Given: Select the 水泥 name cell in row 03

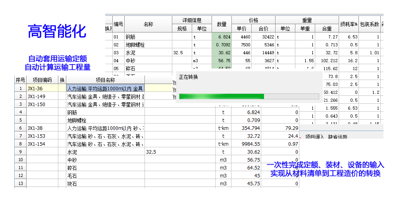Looking at the screenshot, I should point(148,53).
